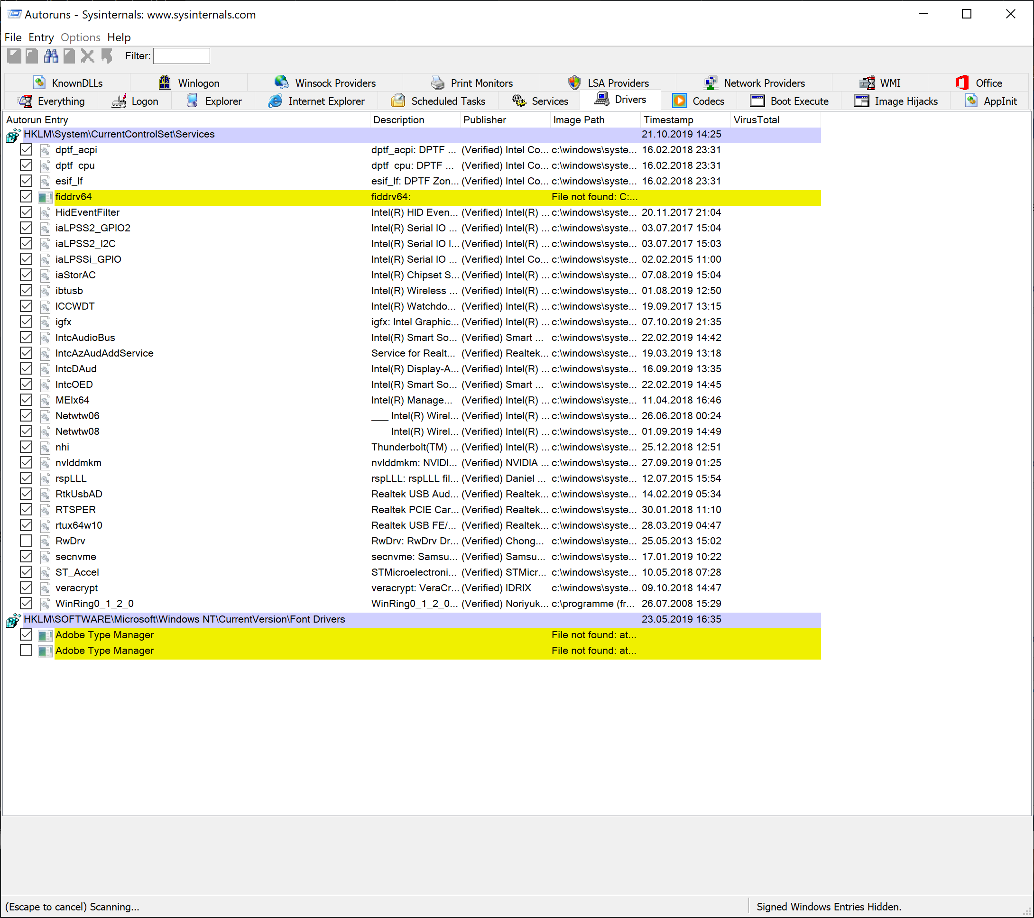Click the file icon of veracrypt entry
The height and width of the screenshot is (918, 1034).
(46, 589)
